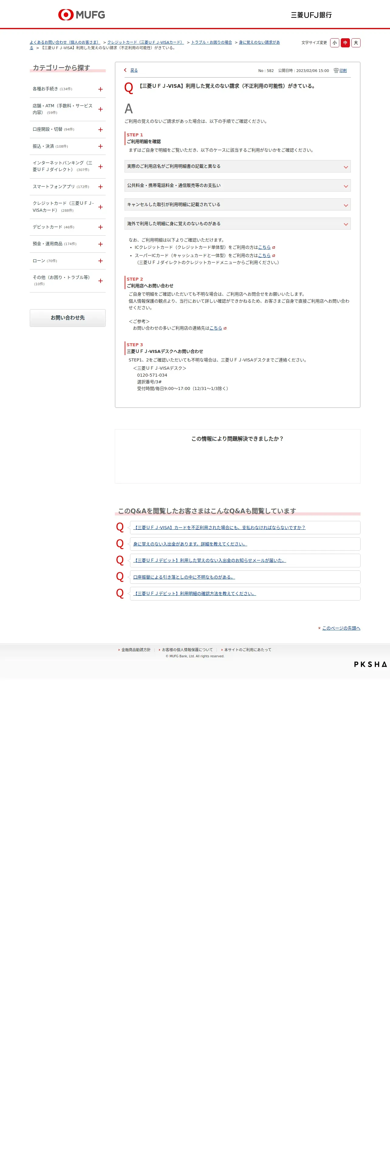Set font size to medium (中)
390x1170 pixels.
tap(345, 43)
